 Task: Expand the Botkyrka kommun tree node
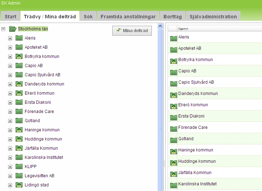[x=10, y=56]
